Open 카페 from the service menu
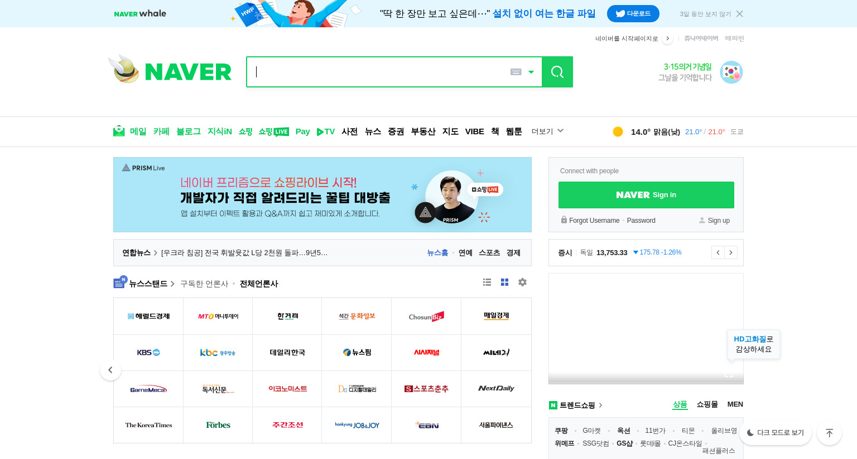 161,131
